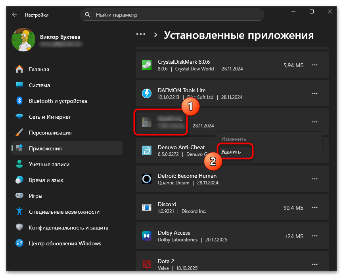Click the search magnifier icon
343x277 pixels.
point(88,15)
